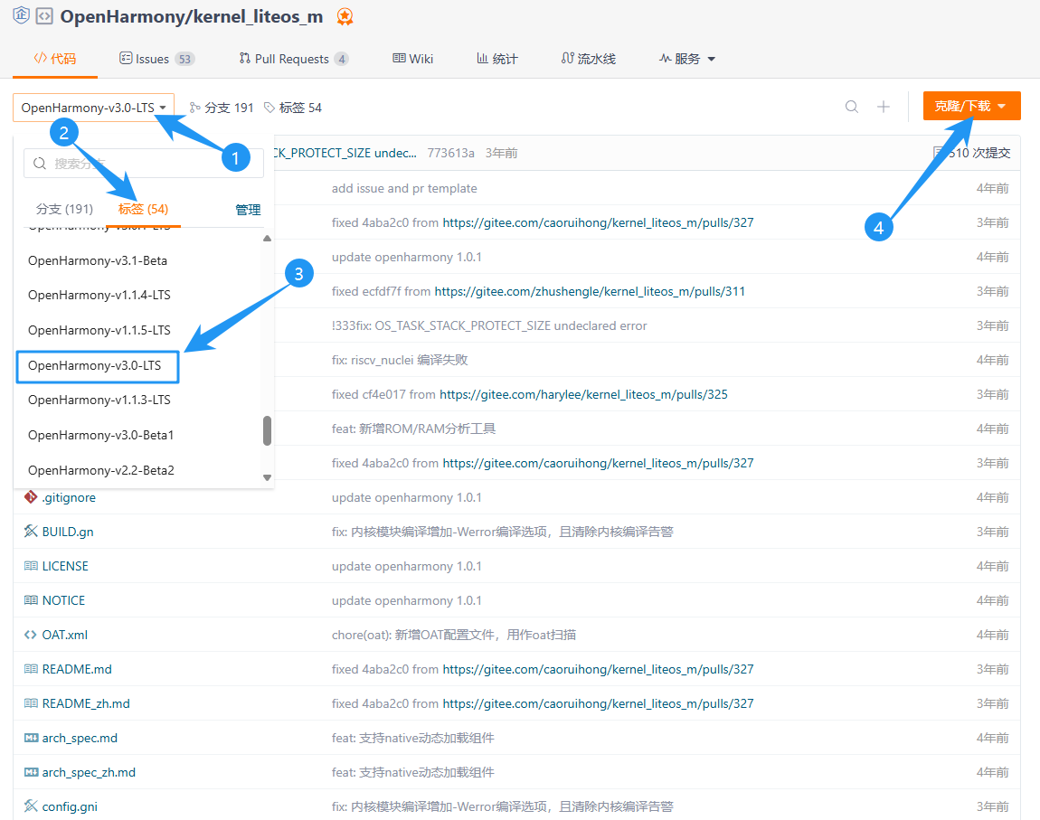This screenshot has height=820, width=1040.
Task: Open the LICENSE file
Action: (x=65, y=566)
